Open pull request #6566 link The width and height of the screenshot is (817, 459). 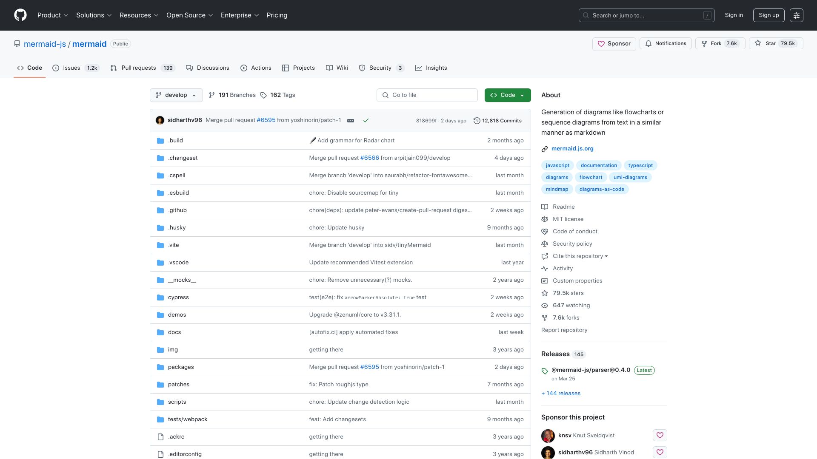pos(369,158)
